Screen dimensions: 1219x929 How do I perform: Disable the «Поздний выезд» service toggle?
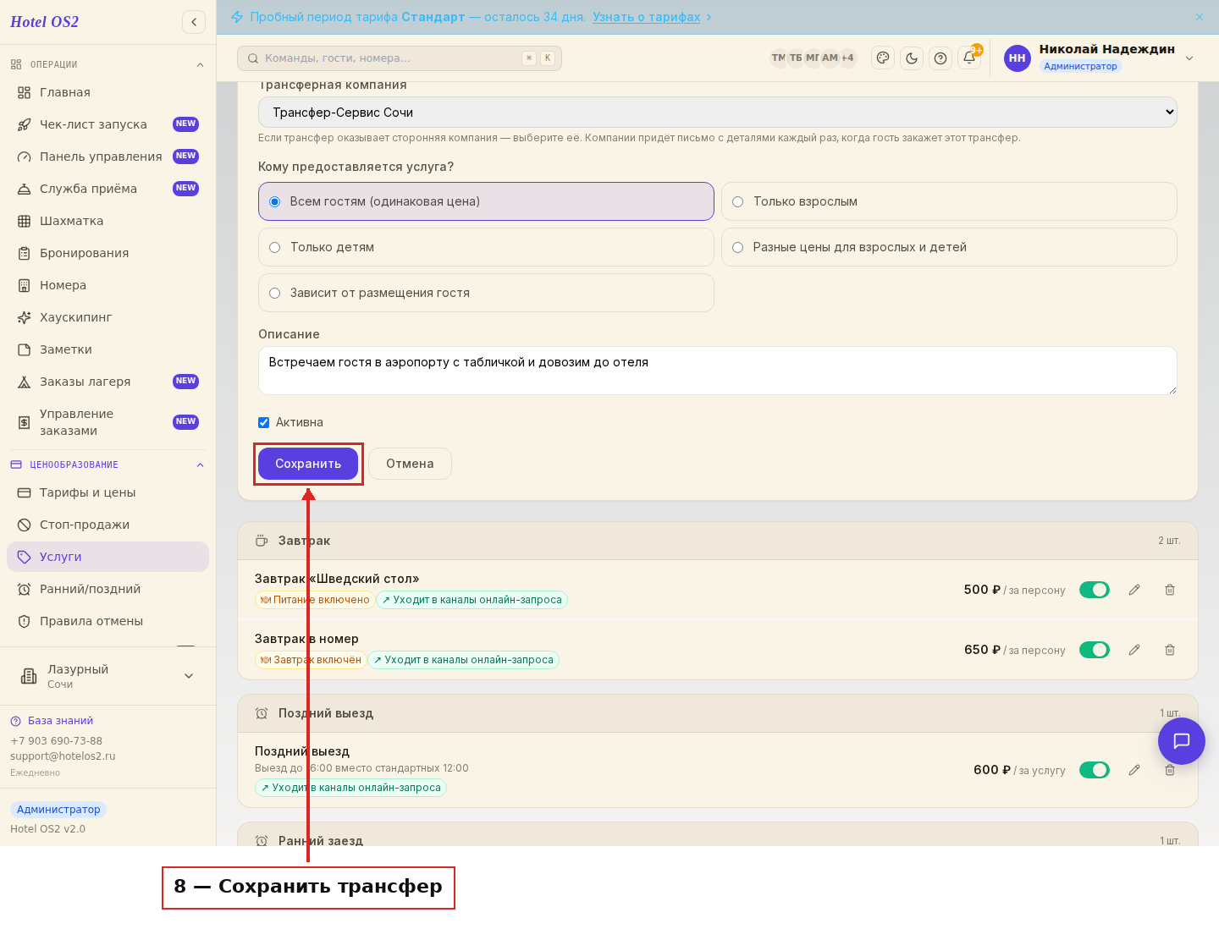(x=1094, y=770)
